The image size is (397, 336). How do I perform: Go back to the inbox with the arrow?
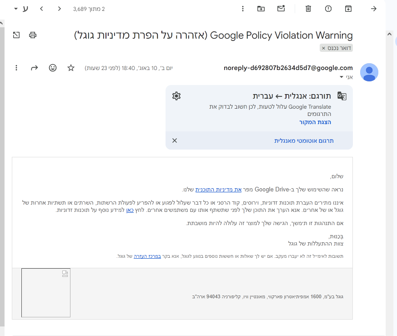[374, 9]
